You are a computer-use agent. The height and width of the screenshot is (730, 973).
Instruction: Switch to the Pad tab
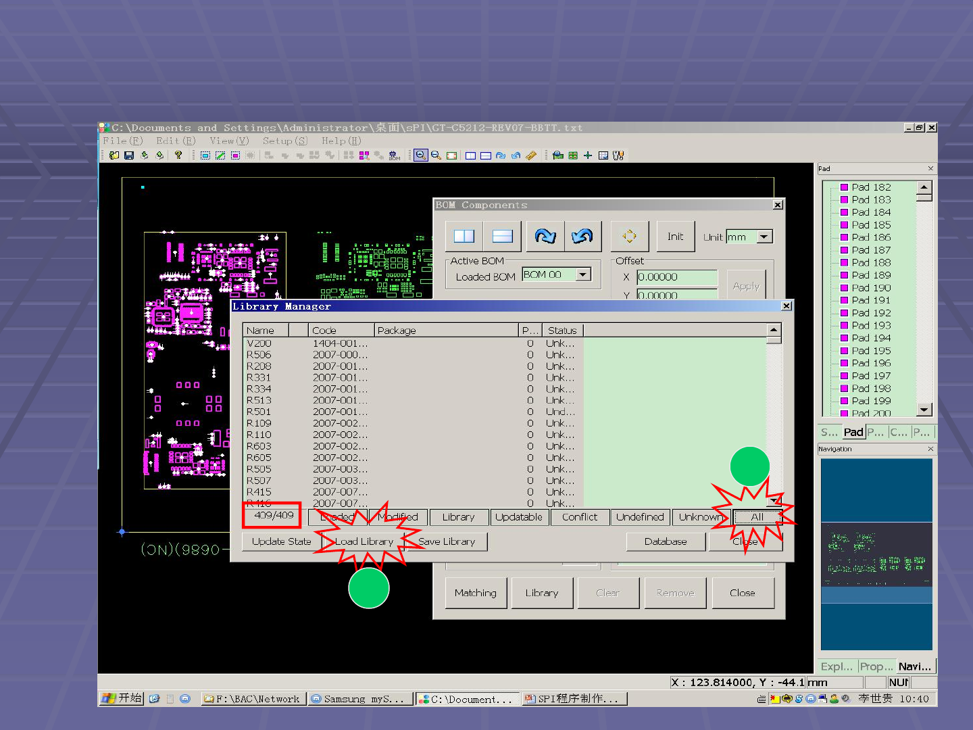pos(853,432)
